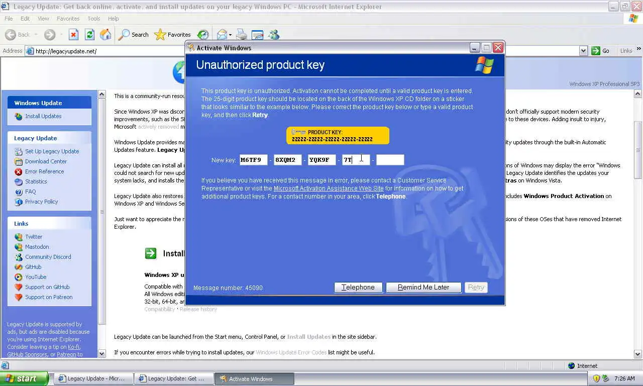This screenshot has width=643, height=386.
Task: Click the Forward arrow toolbar button
Action: click(x=49, y=35)
